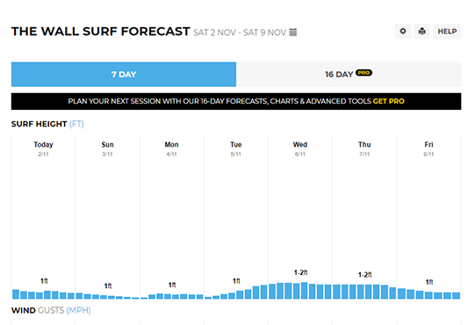Screen dimensions: 468x325
Task: Click the PRO badge next to 16 Day
Action: pyautogui.click(x=364, y=73)
